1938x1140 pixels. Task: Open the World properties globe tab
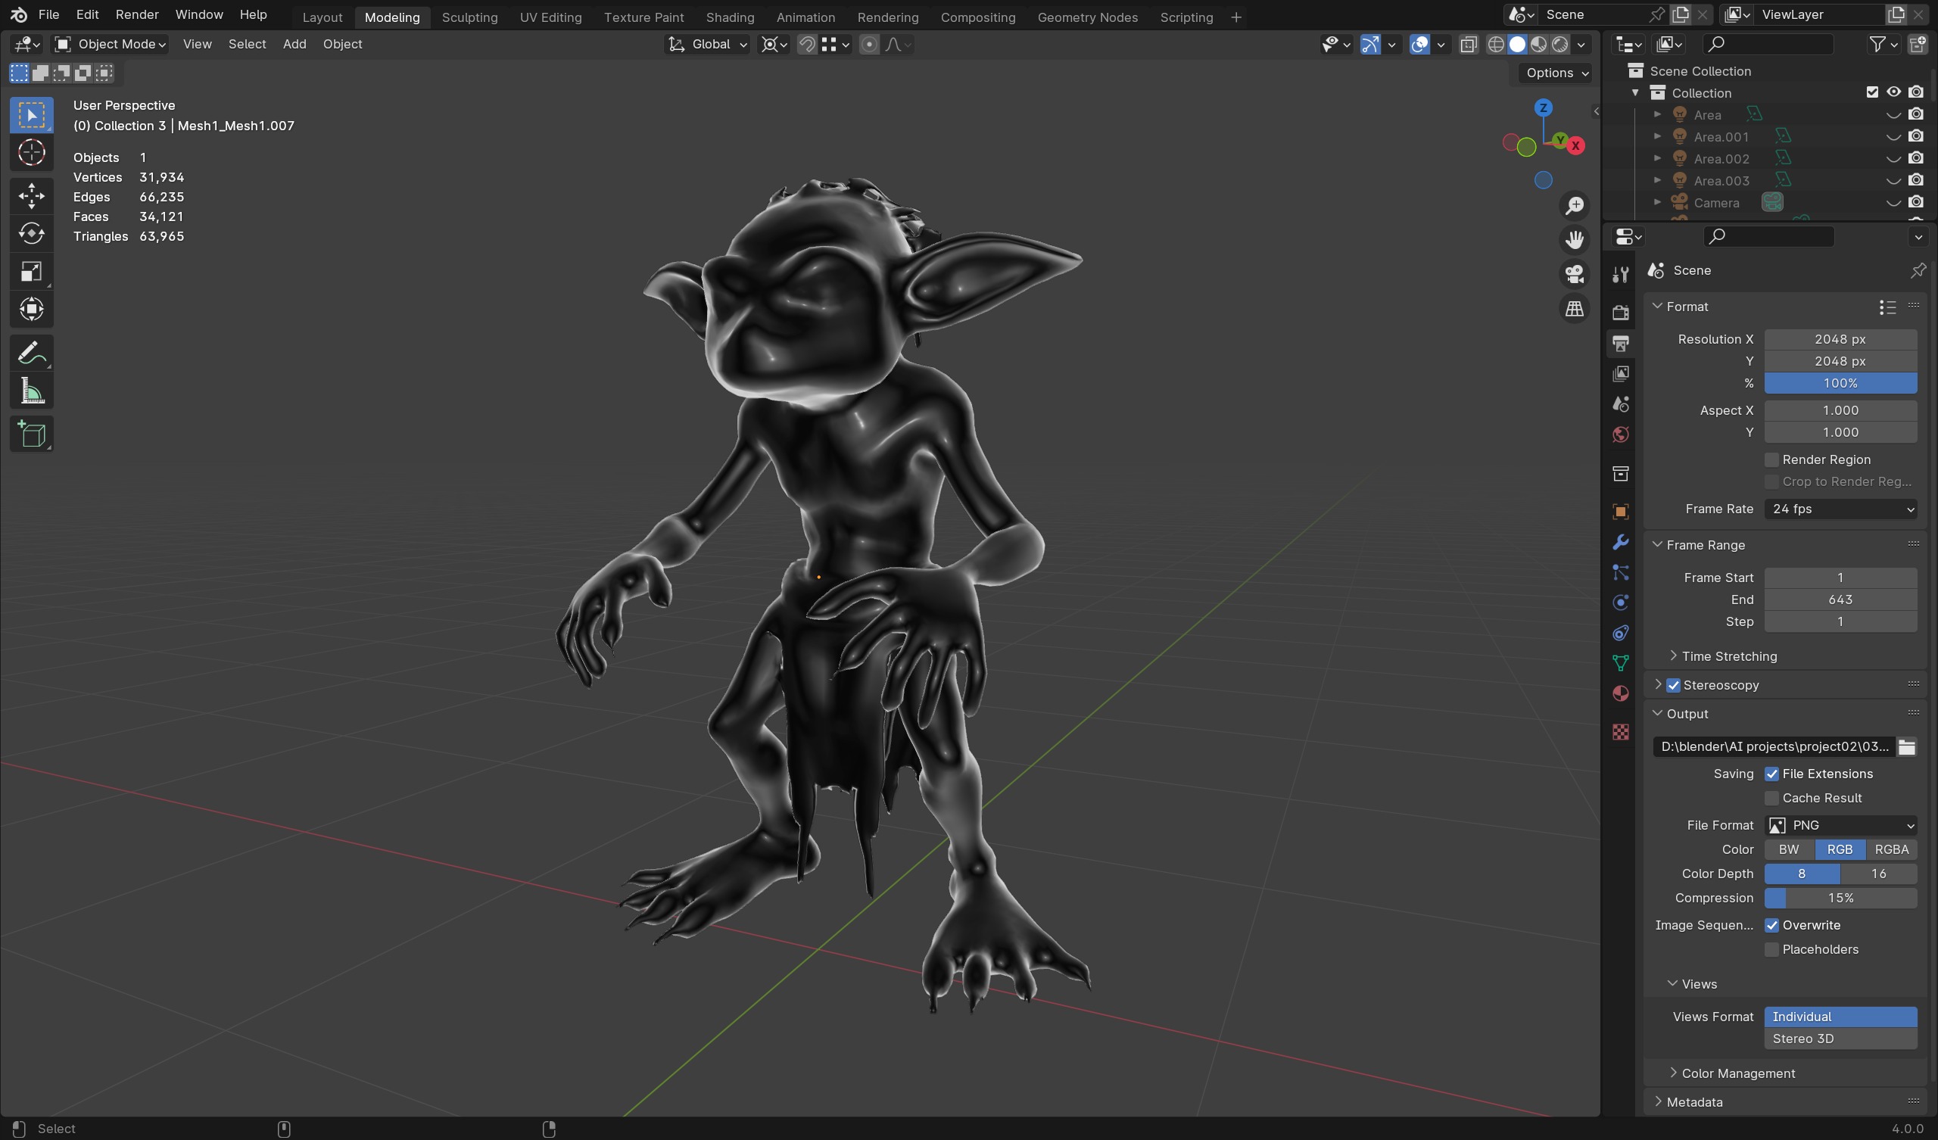[x=1620, y=435]
